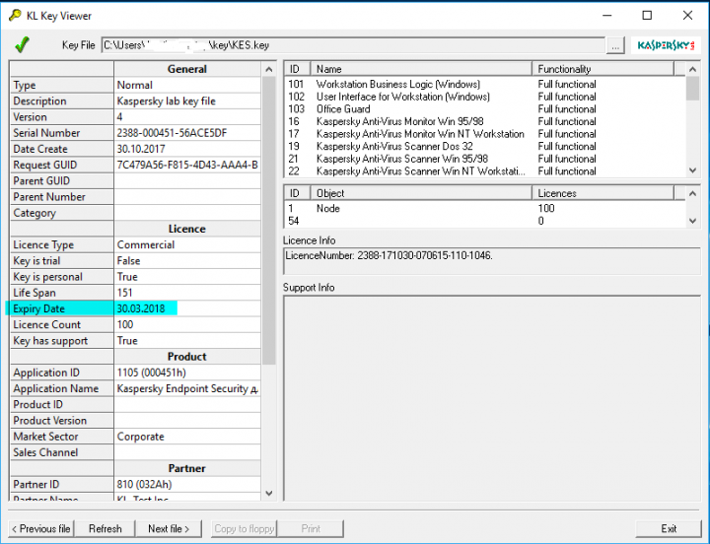Select Kaspersky Anti-Virus Monitor Win NT Workstation row
Screen dimensions: 710x544
pyautogui.click(x=484, y=134)
